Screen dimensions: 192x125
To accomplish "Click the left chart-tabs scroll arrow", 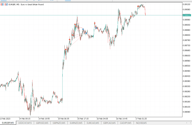I will [186, 123].
